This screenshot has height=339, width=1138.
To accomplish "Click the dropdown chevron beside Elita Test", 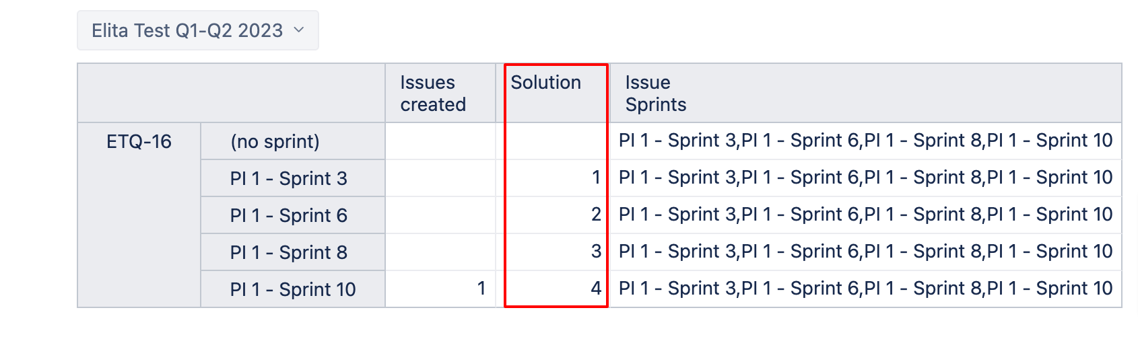I will [300, 30].
